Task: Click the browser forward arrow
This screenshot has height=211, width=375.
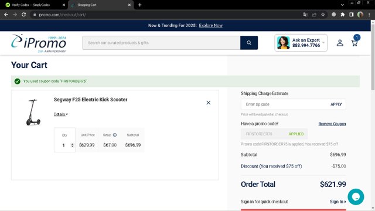Action: [15, 15]
